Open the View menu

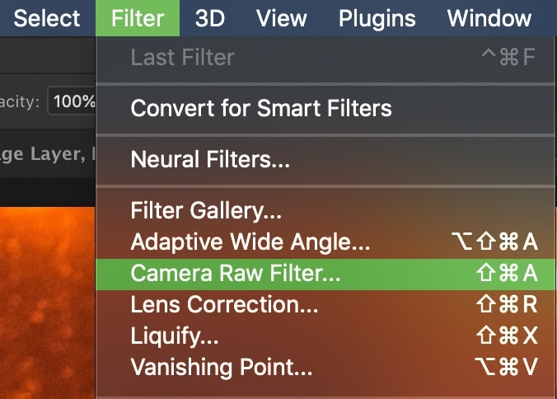pos(281,18)
